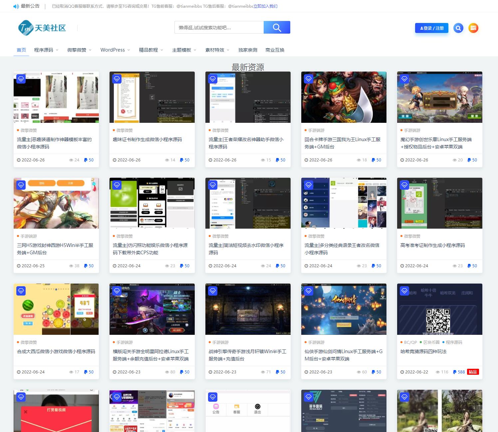This screenshot has width=498, height=432.
Task: Click the BC/QP category tag
Action: click(x=410, y=342)
